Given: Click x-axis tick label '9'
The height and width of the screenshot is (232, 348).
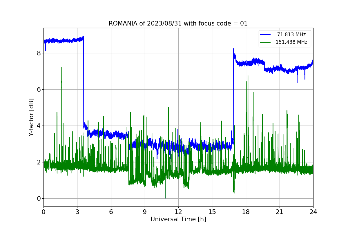Looking at the screenshot, I should tap(145, 212).
